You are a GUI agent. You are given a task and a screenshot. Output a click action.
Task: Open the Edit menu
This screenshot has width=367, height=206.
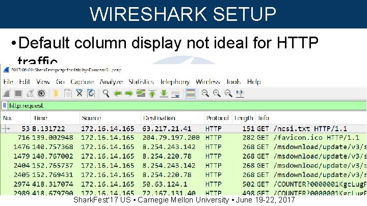pyautogui.click(x=24, y=82)
